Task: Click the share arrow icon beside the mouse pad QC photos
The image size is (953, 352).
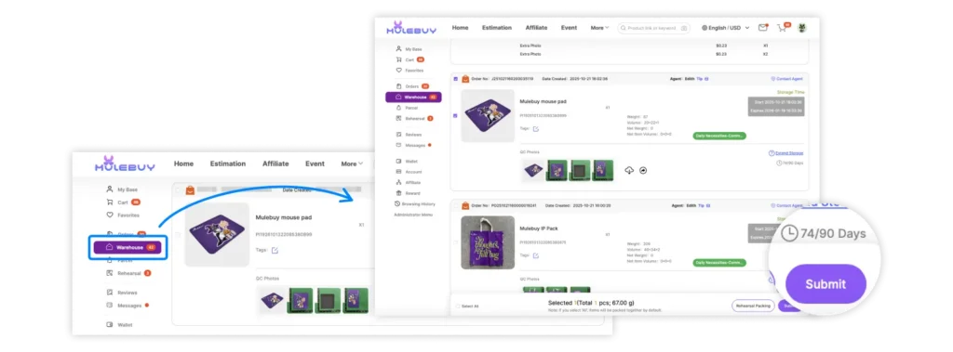Action: pos(644,171)
